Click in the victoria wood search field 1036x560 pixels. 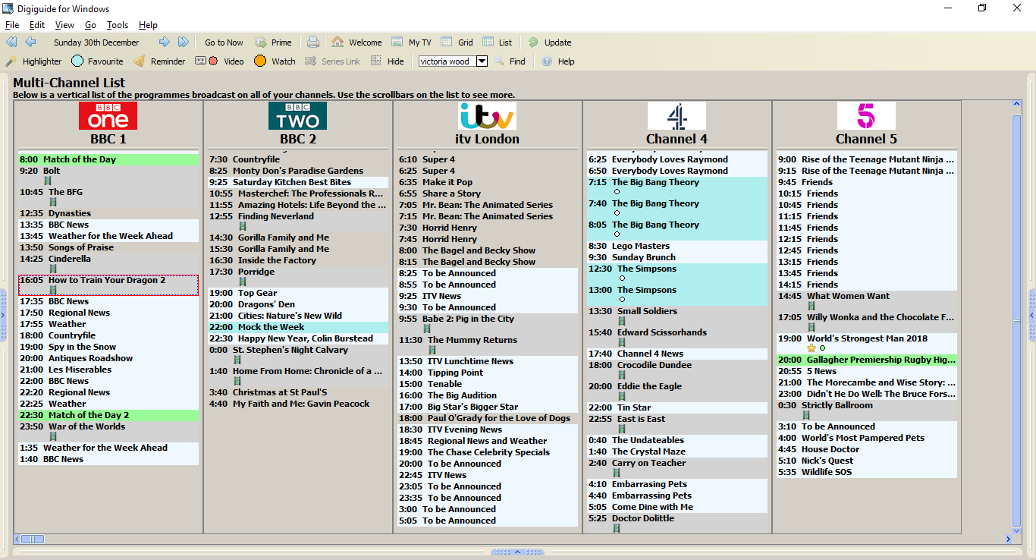447,61
